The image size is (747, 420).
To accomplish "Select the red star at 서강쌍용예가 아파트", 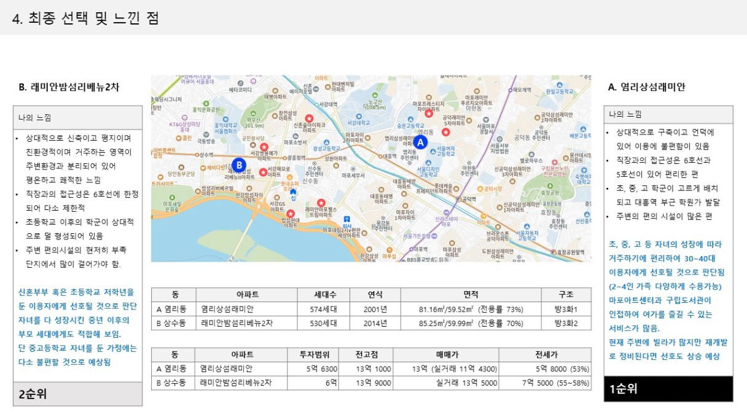I will pyautogui.click(x=264, y=147).
